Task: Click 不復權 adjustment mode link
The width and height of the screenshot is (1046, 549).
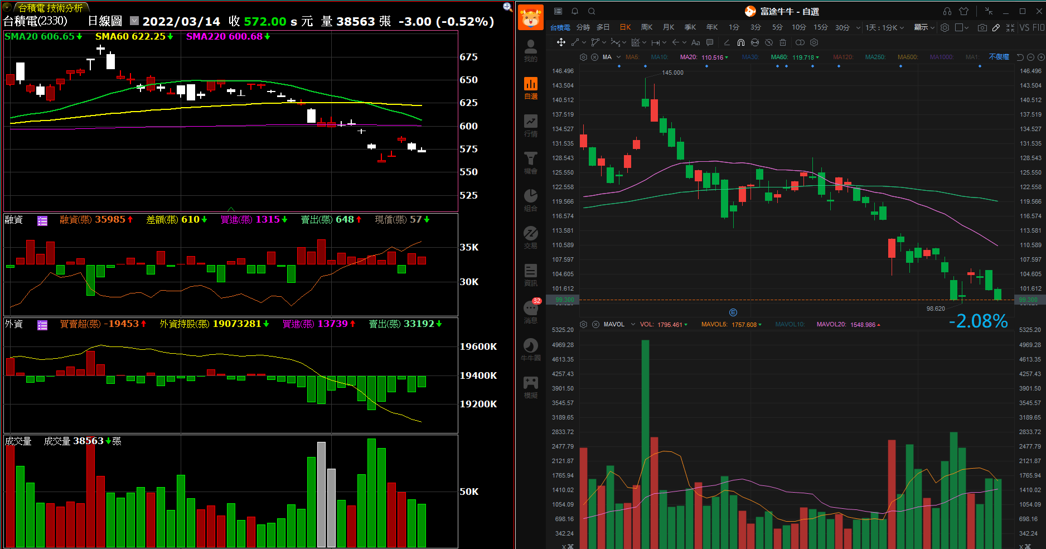Action: point(999,57)
